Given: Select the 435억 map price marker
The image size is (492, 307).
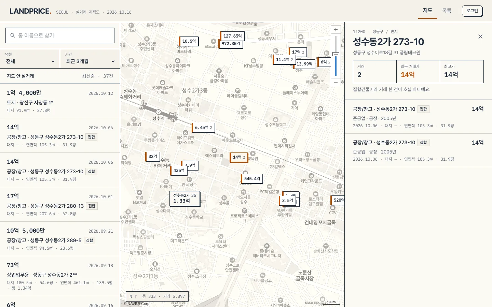Looking at the screenshot, I should pyautogui.click(x=179, y=171).
